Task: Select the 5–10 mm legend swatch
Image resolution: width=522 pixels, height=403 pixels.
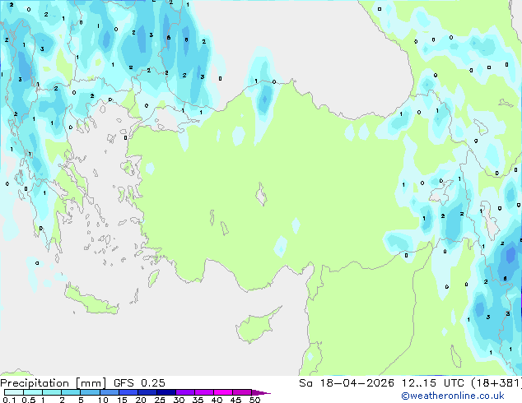Action: [90, 392]
